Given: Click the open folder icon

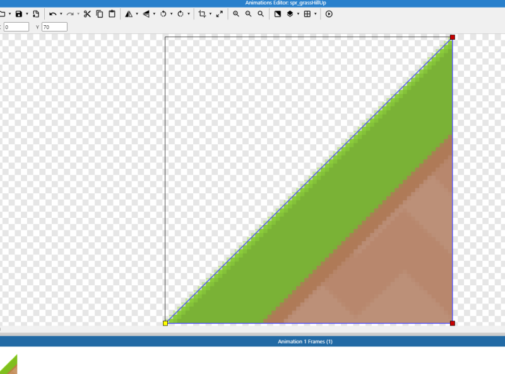Looking at the screenshot, I should [3, 14].
